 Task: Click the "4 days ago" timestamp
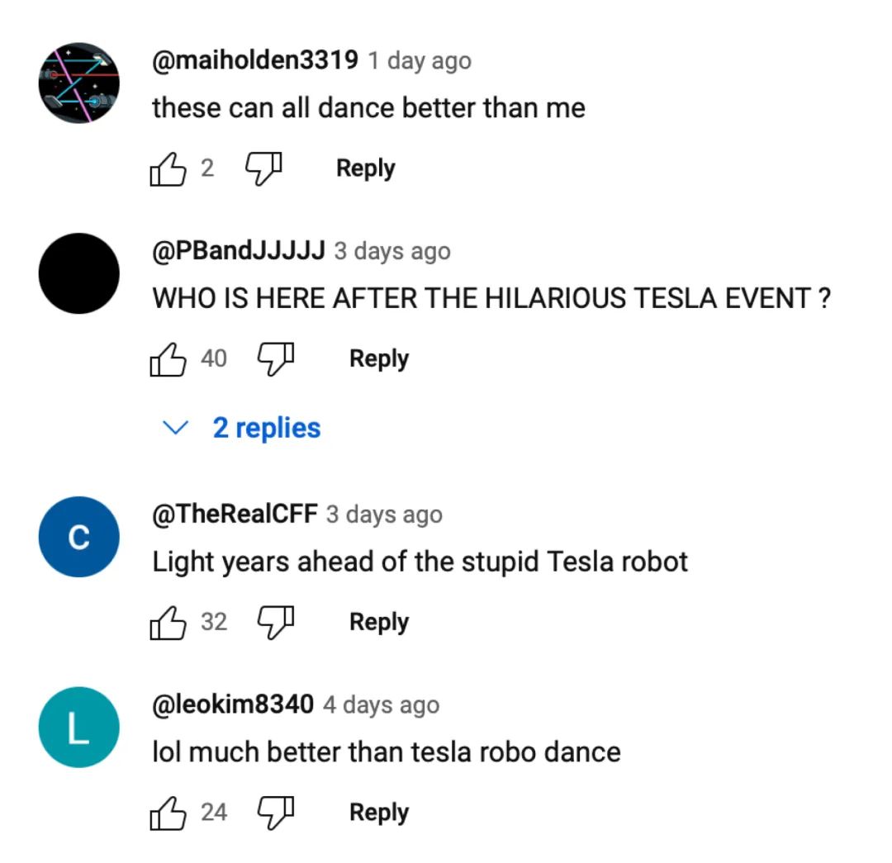[381, 704]
